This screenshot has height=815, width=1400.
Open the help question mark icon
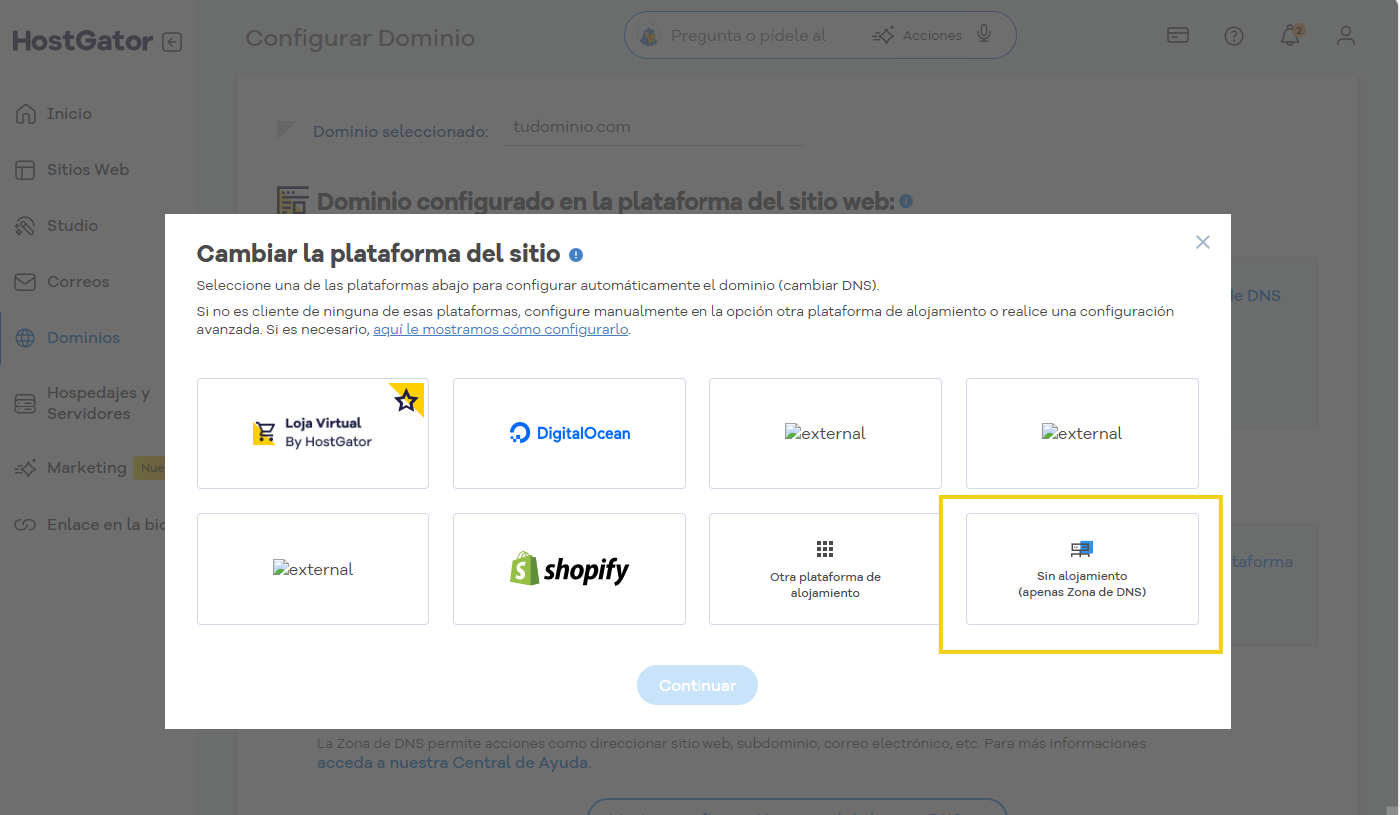tap(1234, 36)
